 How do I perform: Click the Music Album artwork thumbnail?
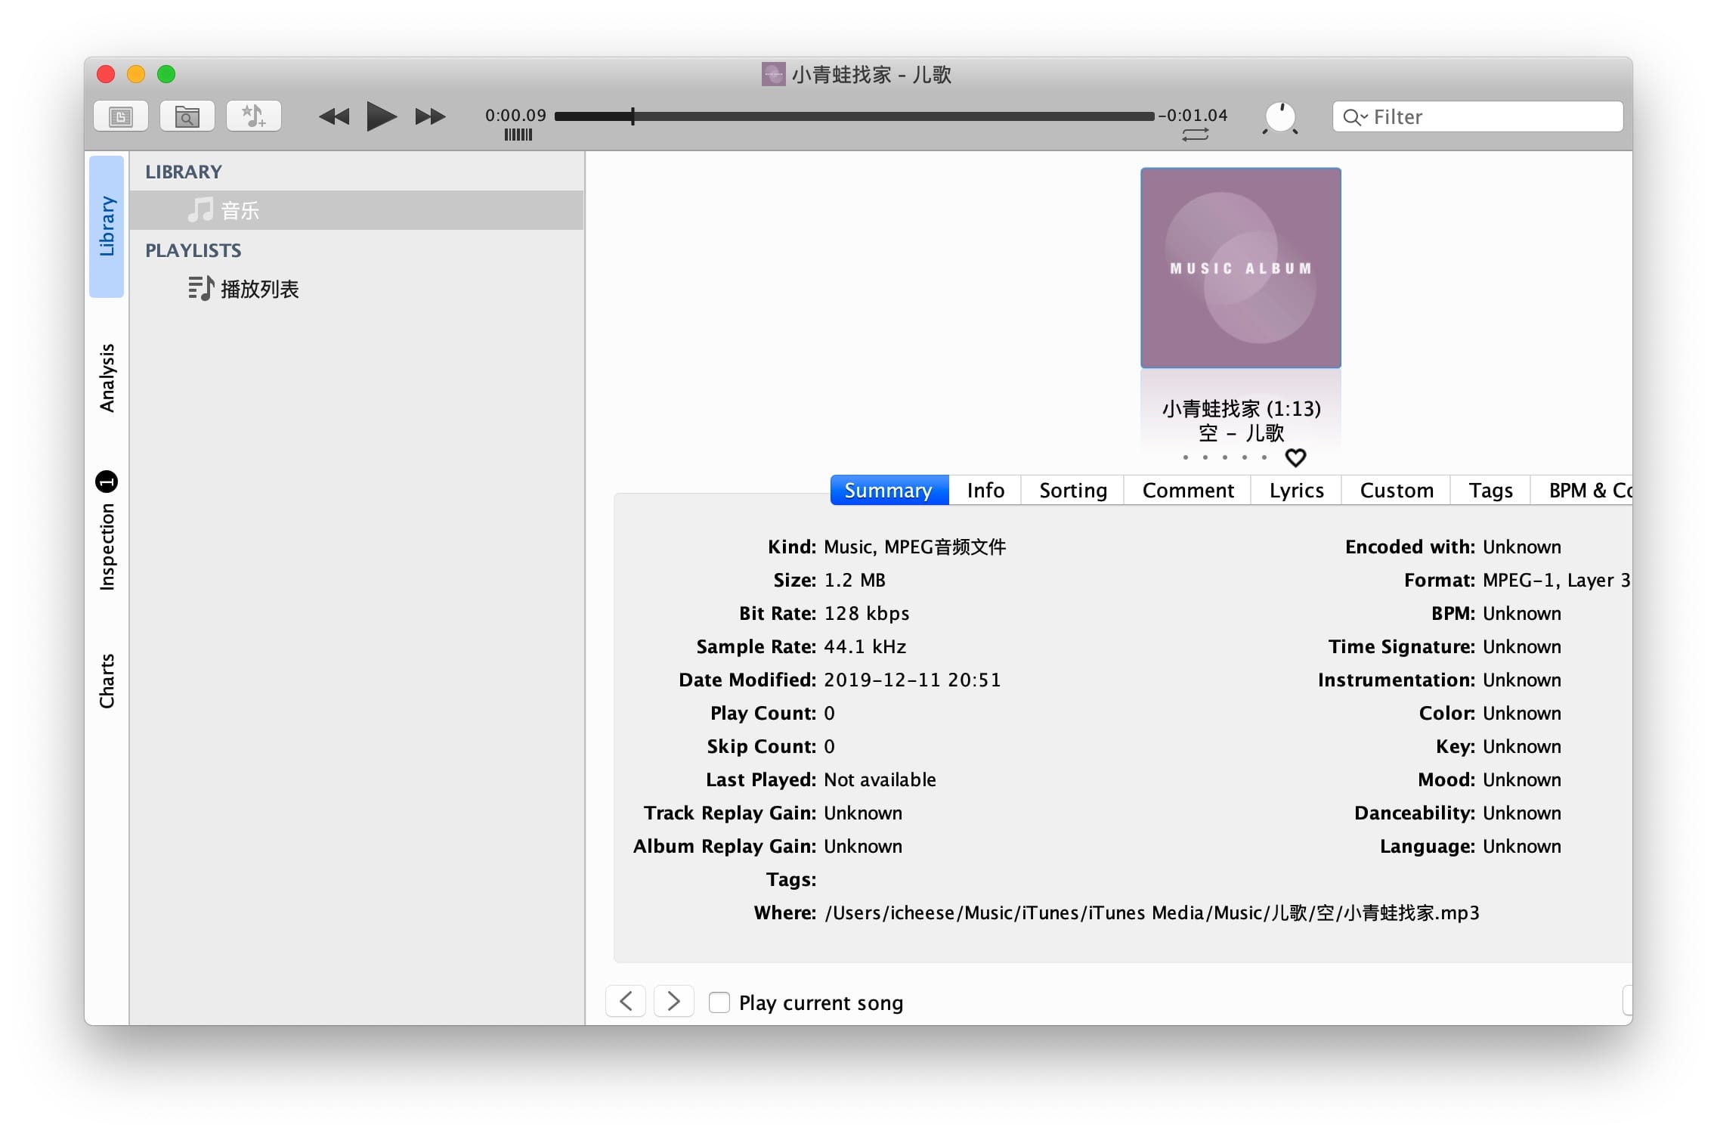(x=1240, y=268)
